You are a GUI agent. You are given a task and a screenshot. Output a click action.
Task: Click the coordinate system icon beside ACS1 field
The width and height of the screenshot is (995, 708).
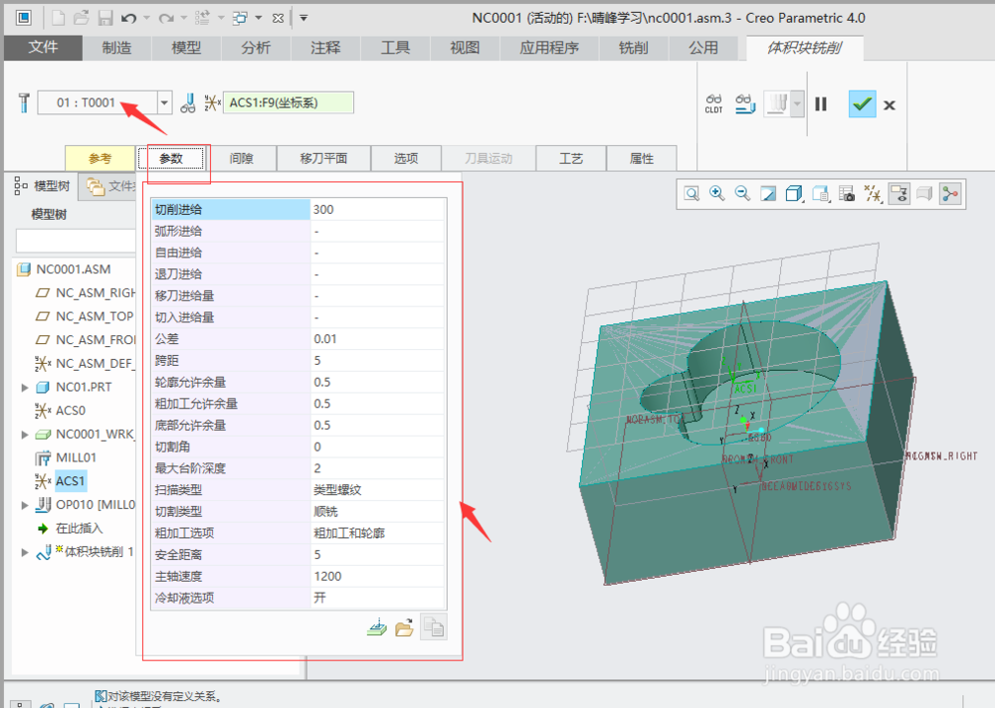(212, 102)
